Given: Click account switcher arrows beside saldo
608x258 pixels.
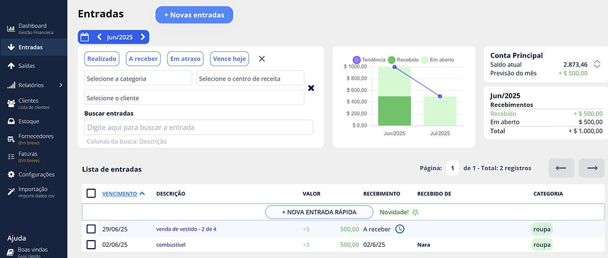Looking at the screenshot, I should point(597,64).
